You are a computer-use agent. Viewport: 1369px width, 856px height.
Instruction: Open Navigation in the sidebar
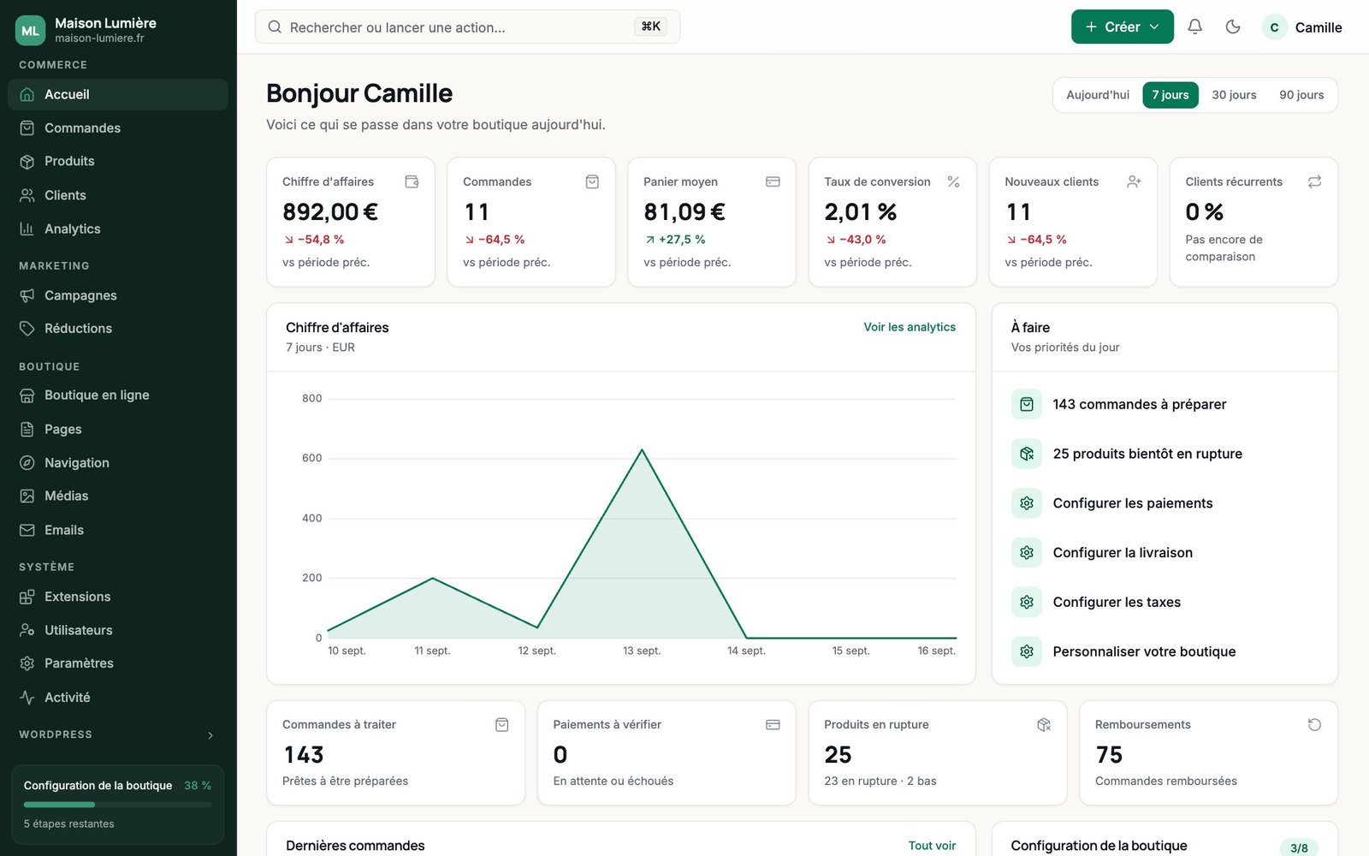coord(118,462)
